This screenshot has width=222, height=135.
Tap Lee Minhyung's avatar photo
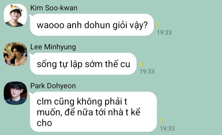(x=15, y=54)
